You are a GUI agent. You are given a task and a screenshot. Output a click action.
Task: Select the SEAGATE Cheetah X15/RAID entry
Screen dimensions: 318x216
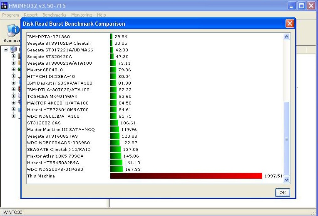click(59, 150)
